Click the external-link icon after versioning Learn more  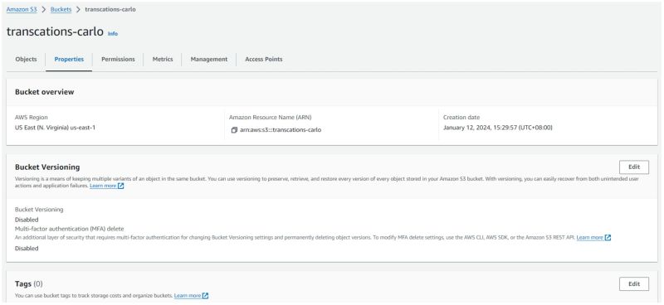pyautogui.click(x=121, y=186)
